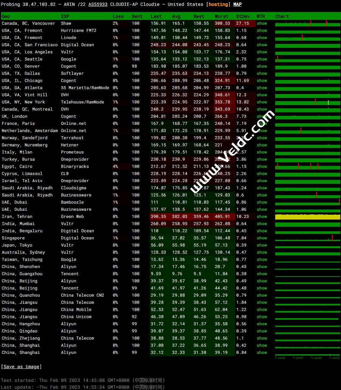341x390 pixels.
Task: Click the AS55933 network link
Action: pyautogui.click(x=98, y=4)
